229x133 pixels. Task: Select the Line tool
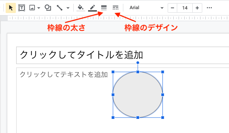60,8
